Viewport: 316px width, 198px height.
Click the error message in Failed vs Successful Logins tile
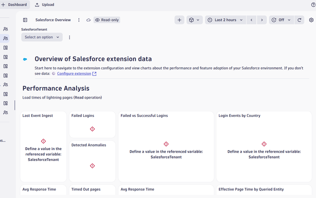166,154
